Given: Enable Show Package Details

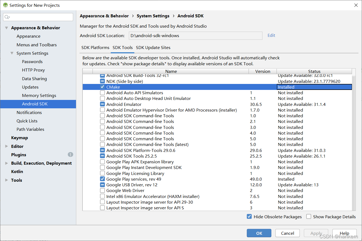Looking at the screenshot, I should [309, 217].
